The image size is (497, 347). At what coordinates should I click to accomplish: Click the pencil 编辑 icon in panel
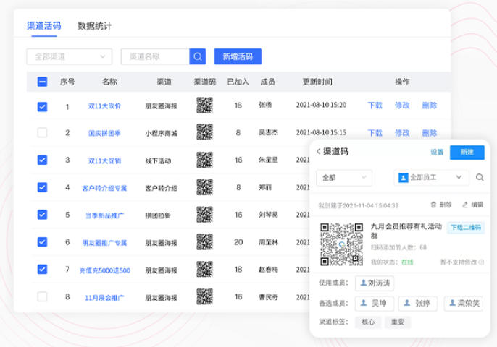click(465, 205)
